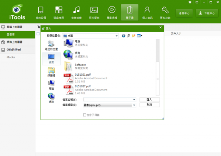Viewport: 221px width, 156px height.
Task: Select Otis的 iPad in sidebar
Action: coord(18,50)
